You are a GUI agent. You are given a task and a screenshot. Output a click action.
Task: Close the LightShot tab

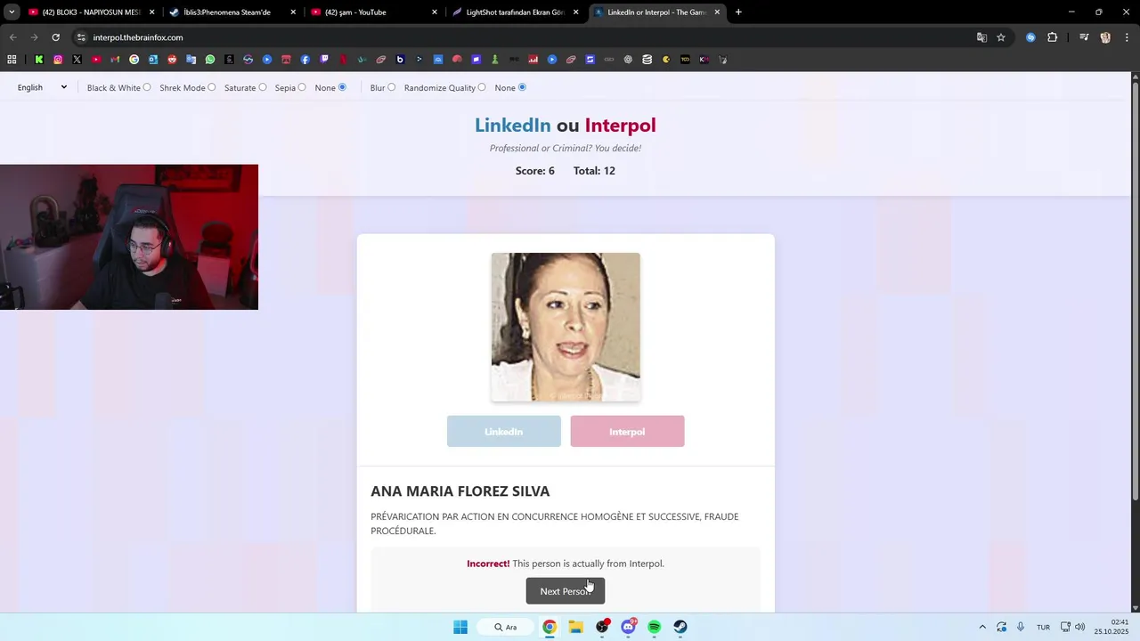[x=575, y=12]
